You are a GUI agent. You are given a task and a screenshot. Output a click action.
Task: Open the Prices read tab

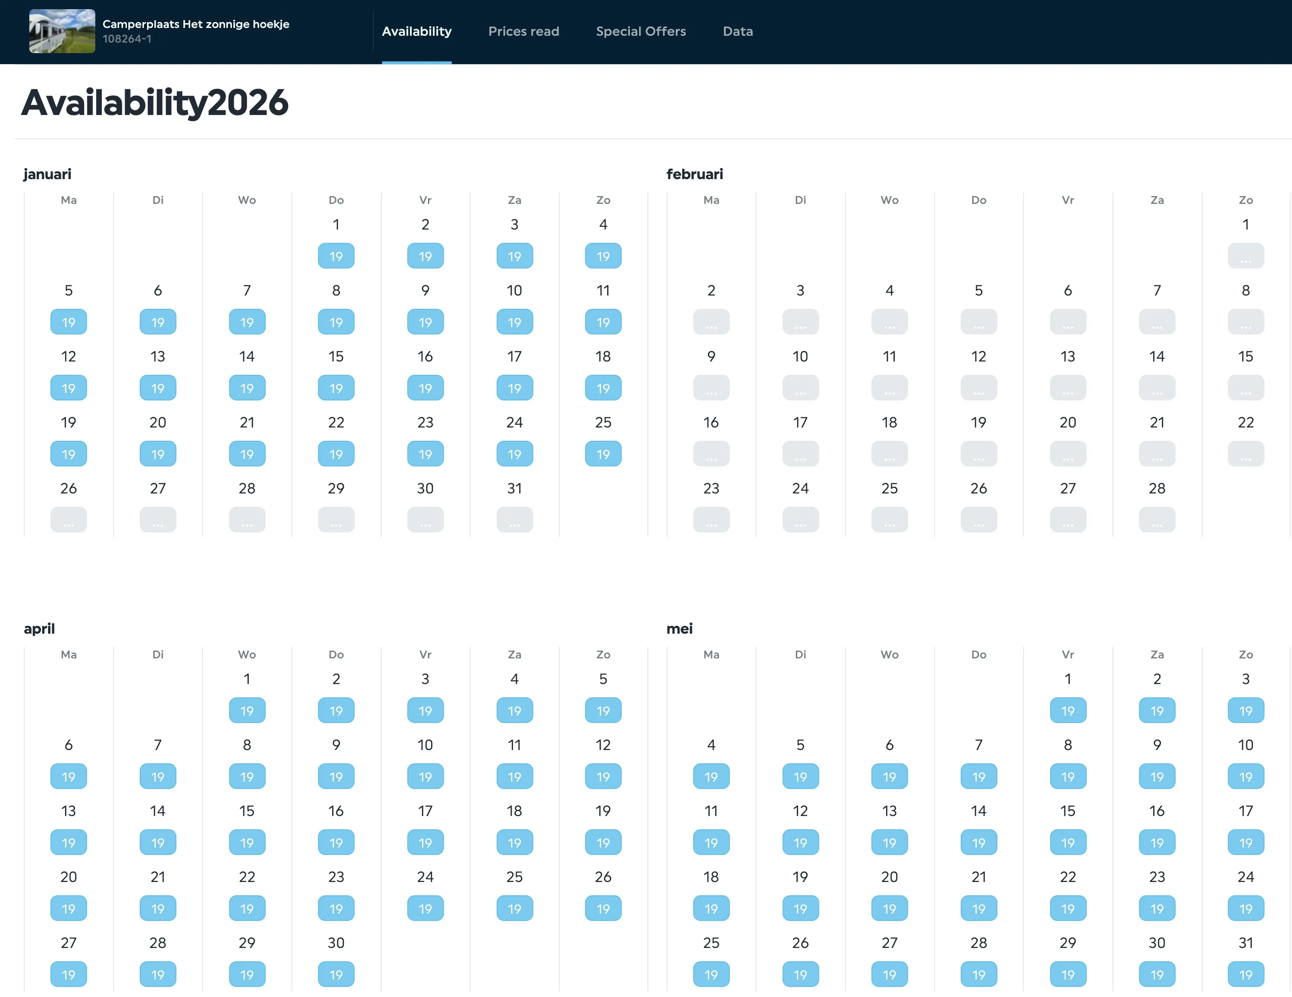point(523,31)
